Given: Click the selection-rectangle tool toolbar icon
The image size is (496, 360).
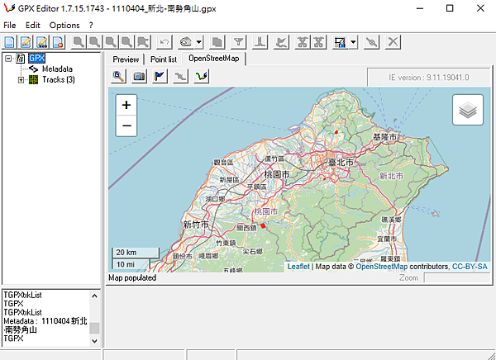Looking at the screenshot, I should point(341,42).
